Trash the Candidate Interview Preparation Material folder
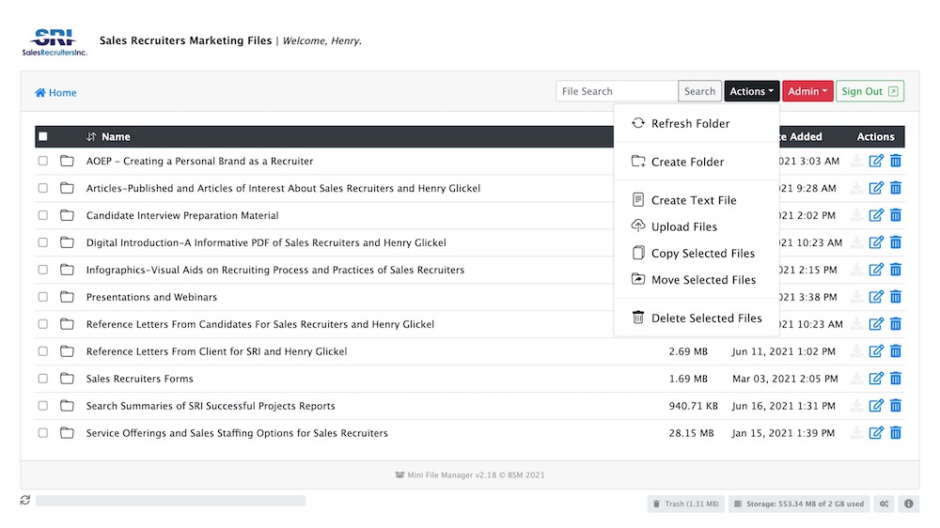The image size is (940, 528). click(896, 215)
